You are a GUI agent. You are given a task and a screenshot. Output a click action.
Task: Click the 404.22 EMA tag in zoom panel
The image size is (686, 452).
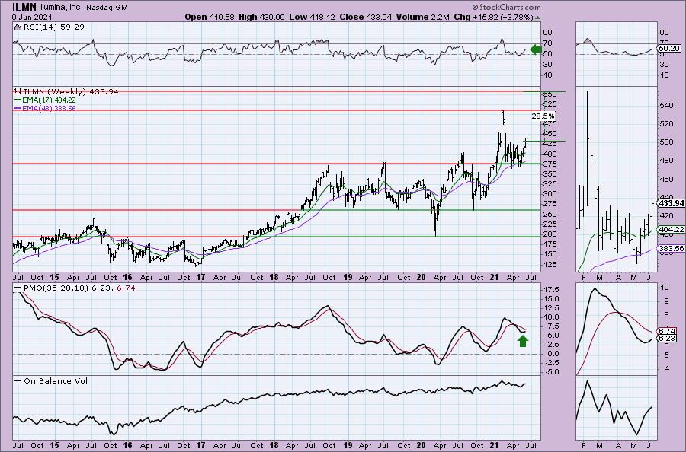coord(671,229)
